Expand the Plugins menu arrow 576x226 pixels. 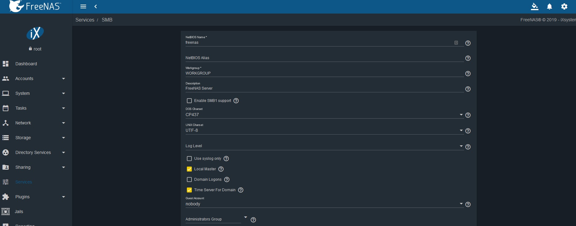[64, 197]
